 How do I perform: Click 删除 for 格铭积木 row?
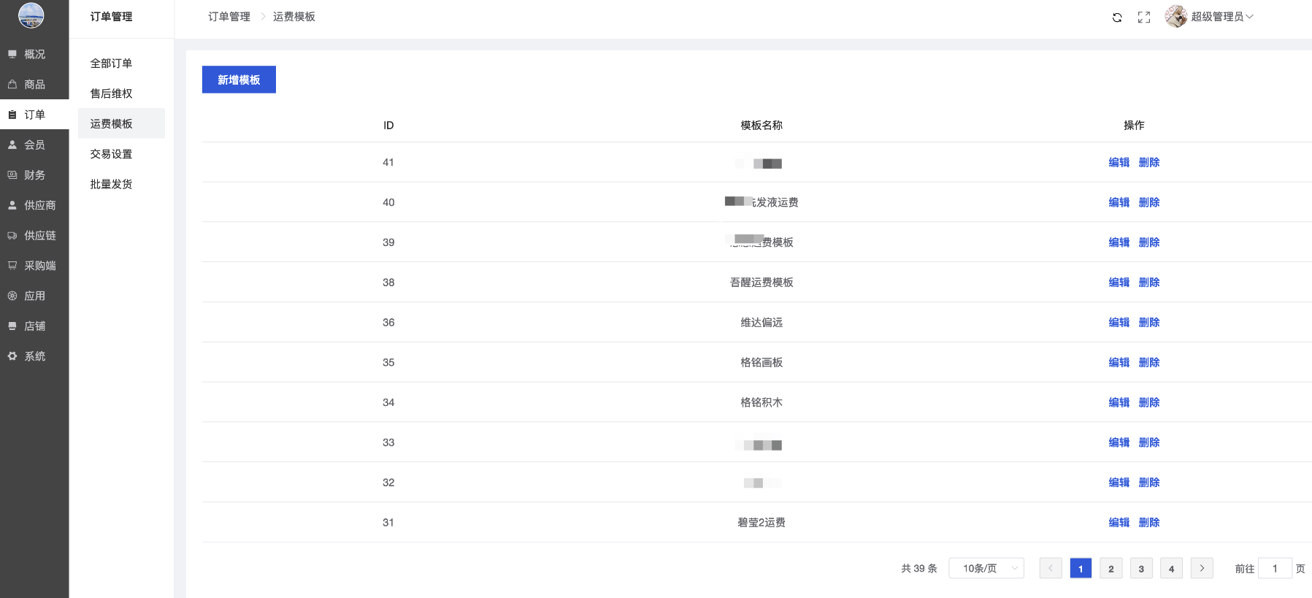[x=1148, y=402]
